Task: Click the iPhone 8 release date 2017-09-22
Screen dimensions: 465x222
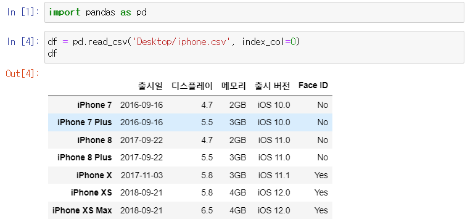Action: [x=141, y=140]
